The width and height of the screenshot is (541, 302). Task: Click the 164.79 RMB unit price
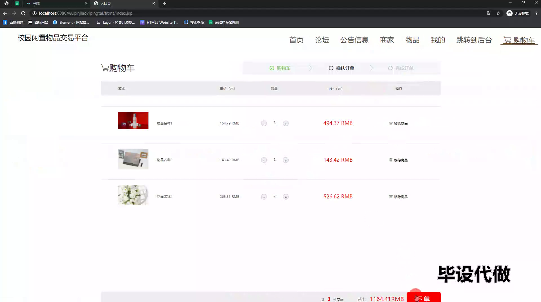click(x=229, y=123)
